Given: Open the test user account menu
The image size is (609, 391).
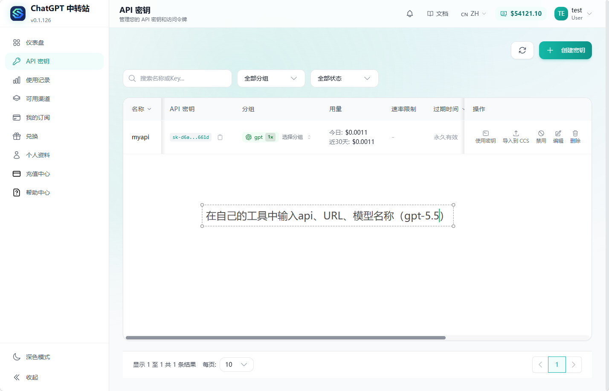Looking at the screenshot, I should pos(573,14).
